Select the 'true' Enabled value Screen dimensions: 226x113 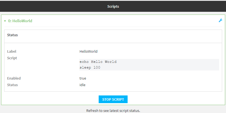coord(83,78)
